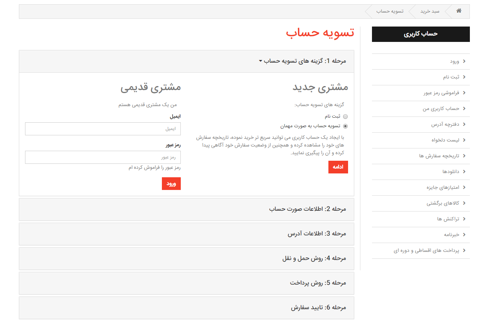Click chevron icon beside دانلودها
The height and width of the screenshot is (333, 493).
(x=464, y=172)
